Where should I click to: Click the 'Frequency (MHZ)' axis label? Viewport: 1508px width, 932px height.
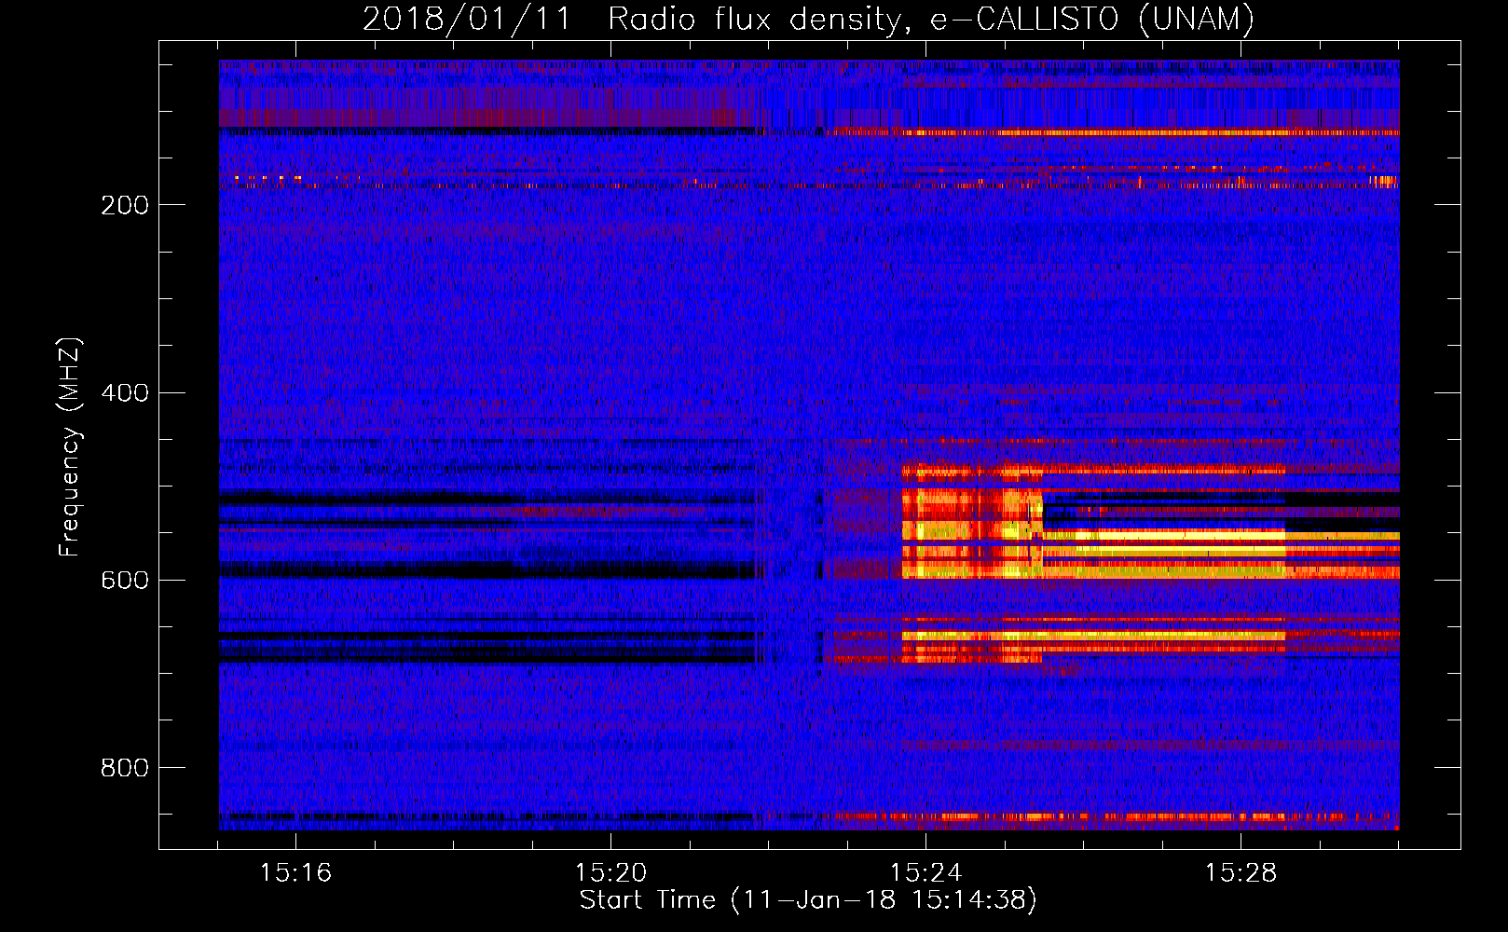[70, 447]
